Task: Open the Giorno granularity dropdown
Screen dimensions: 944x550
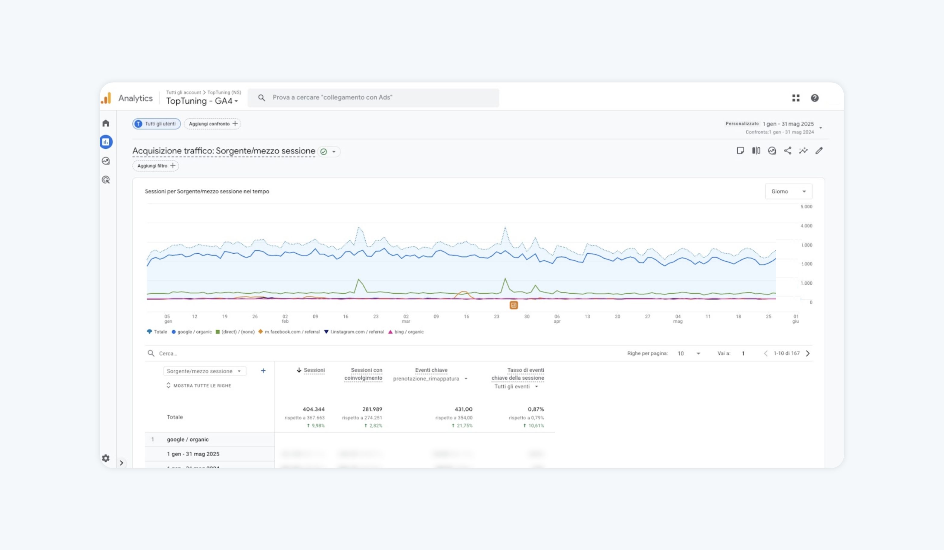Action: pos(788,192)
